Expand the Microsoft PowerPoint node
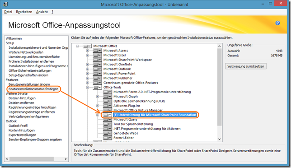The width and height of the screenshot is (291, 168). (x=87, y=74)
